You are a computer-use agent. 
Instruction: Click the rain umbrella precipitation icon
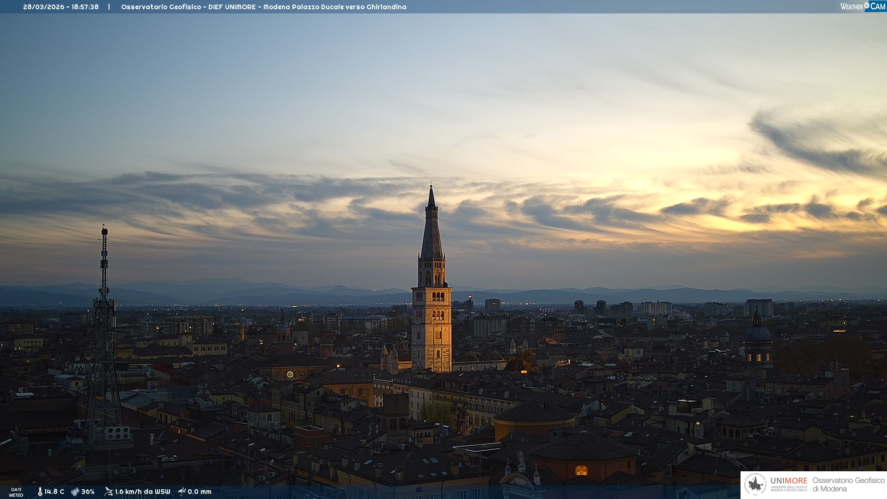[x=182, y=492]
